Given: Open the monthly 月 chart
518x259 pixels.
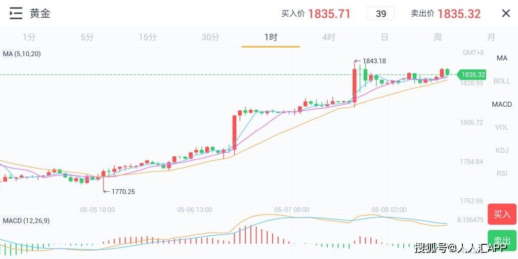Looking at the screenshot, I should click(x=491, y=37).
